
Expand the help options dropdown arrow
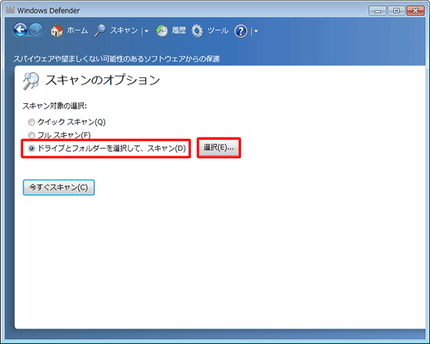coord(256,31)
